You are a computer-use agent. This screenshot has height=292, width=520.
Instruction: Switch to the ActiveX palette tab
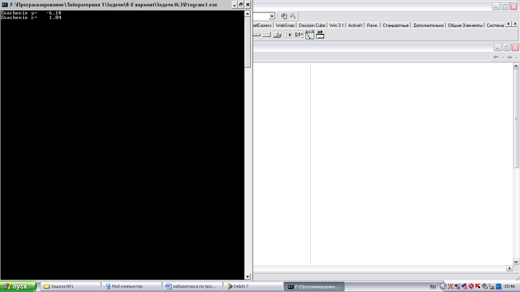point(355,25)
